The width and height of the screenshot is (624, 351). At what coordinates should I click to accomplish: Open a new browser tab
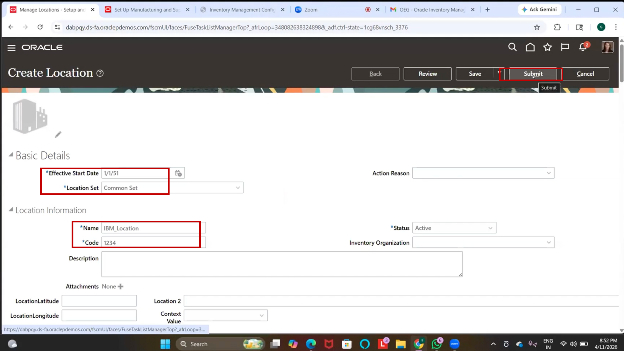[487, 10]
